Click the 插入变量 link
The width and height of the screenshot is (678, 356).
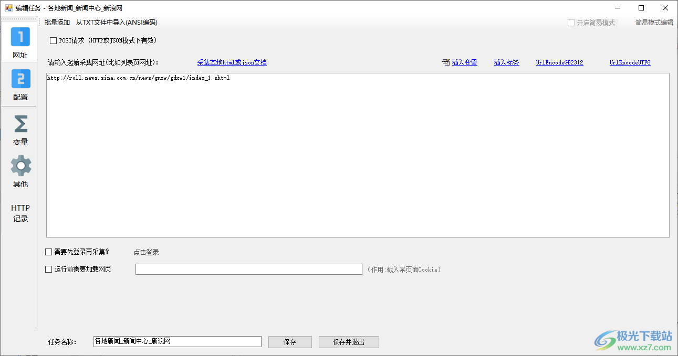(x=465, y=62)
